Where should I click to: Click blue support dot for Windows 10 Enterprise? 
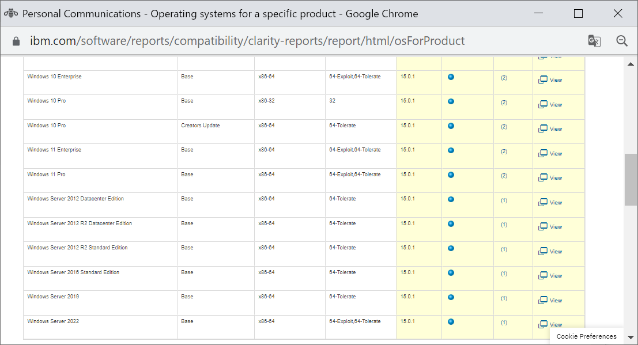(451, 77)
